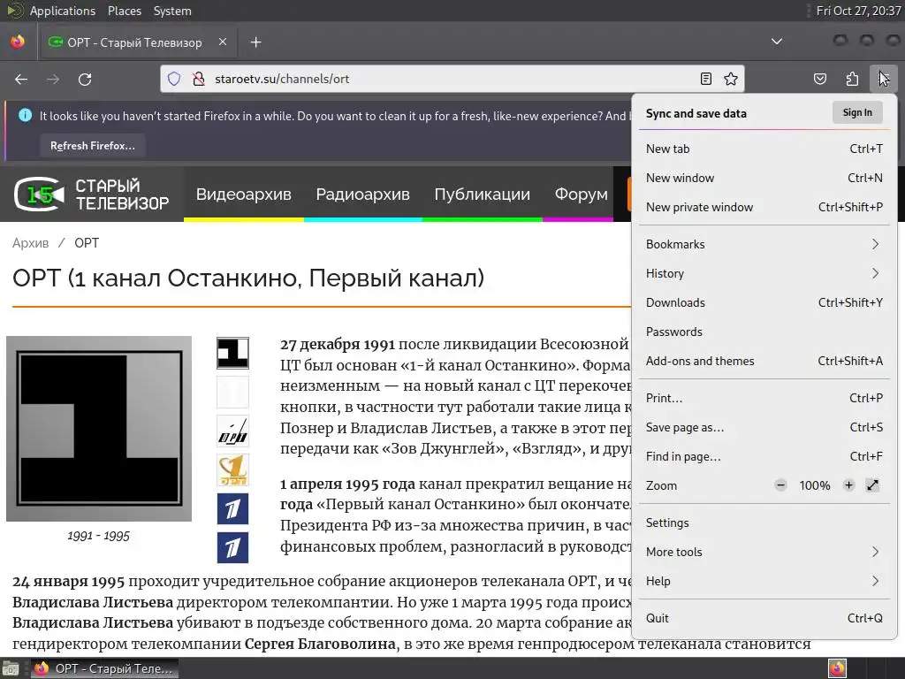Open the Save to Pocket icon
Image resolution: width=905 pixels, height=679 pixels.
[x=819, y=79]
